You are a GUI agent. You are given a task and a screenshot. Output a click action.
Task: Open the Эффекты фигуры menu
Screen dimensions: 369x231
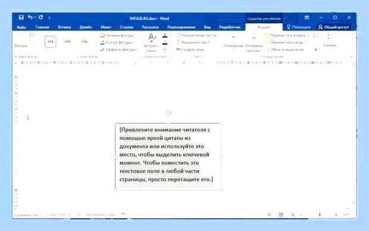pyautogui.click(x=118, y=49)
